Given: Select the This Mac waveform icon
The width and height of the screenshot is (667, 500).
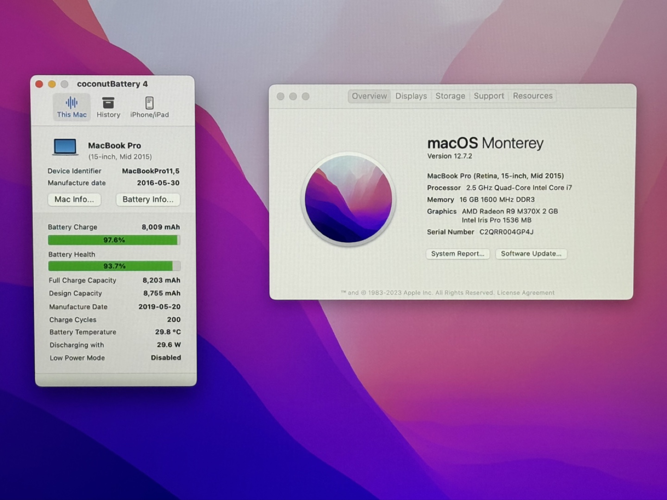Looking at the screenshot, I should (71, 103).
